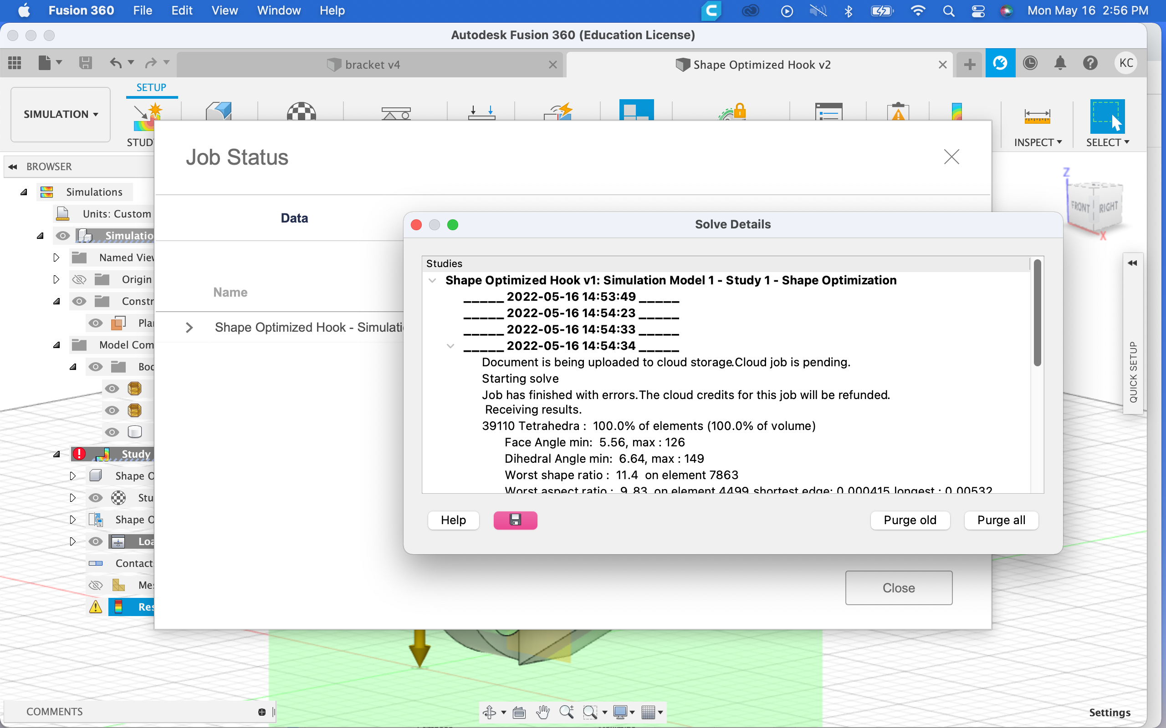Screen dimensions: 1166x728
Task: Open the File menu
Action: tap(142, 10)
